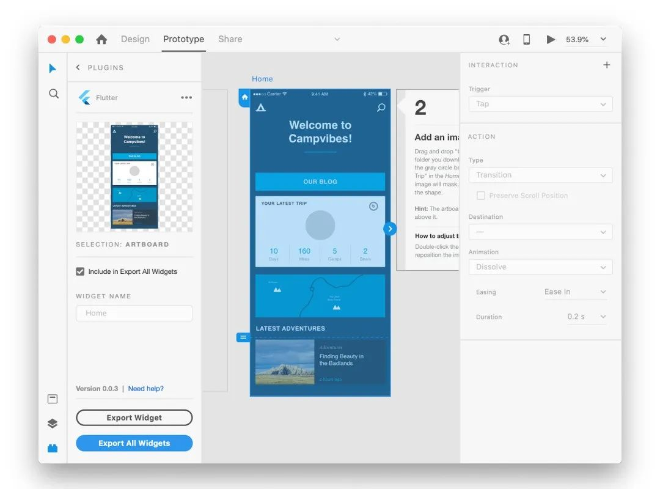Switch to the Design tab
Image resolution: width=660 pixels, height=489 pixels.
[x=135, y=39]
